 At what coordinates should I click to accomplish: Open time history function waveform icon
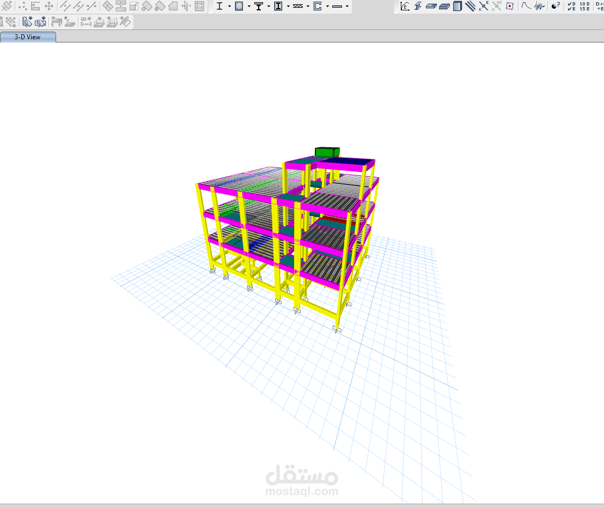[x=539, y=6]
